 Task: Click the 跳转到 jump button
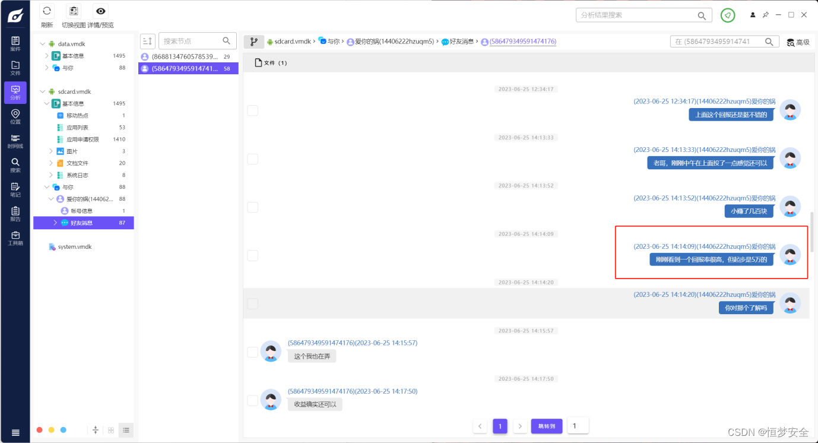(x=547, y=426)
